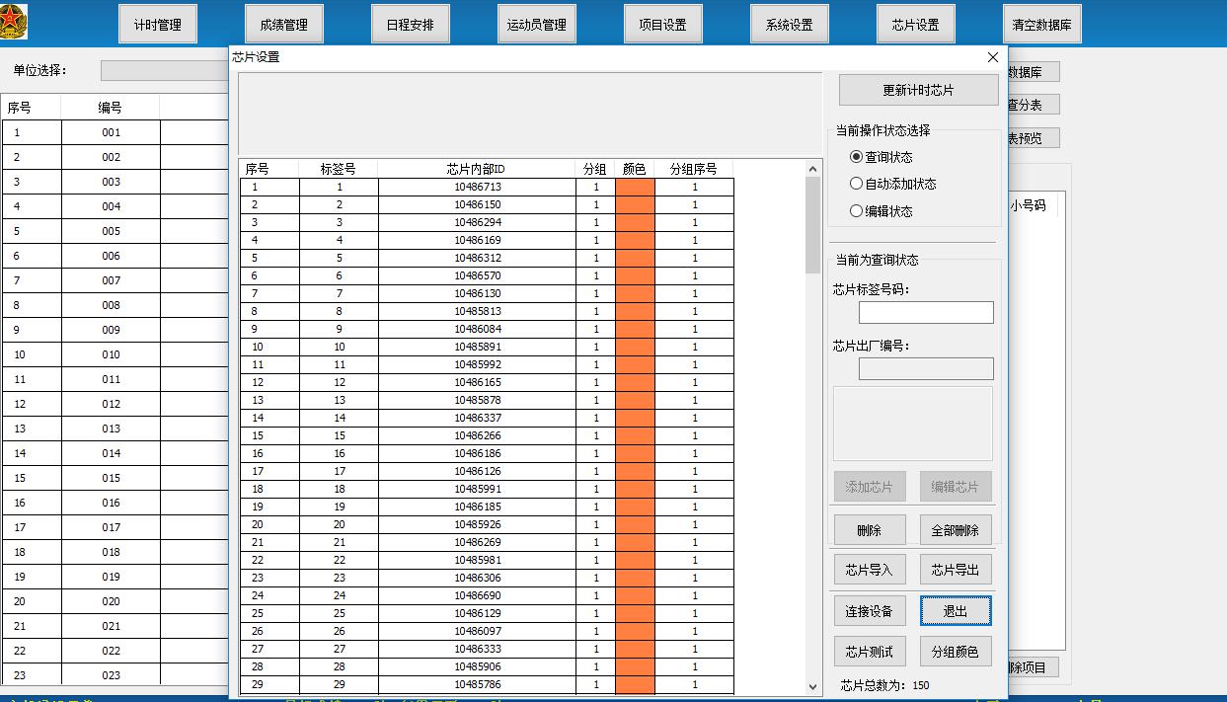
Task: Select chip ID cell 10486097
Action: 477,631
